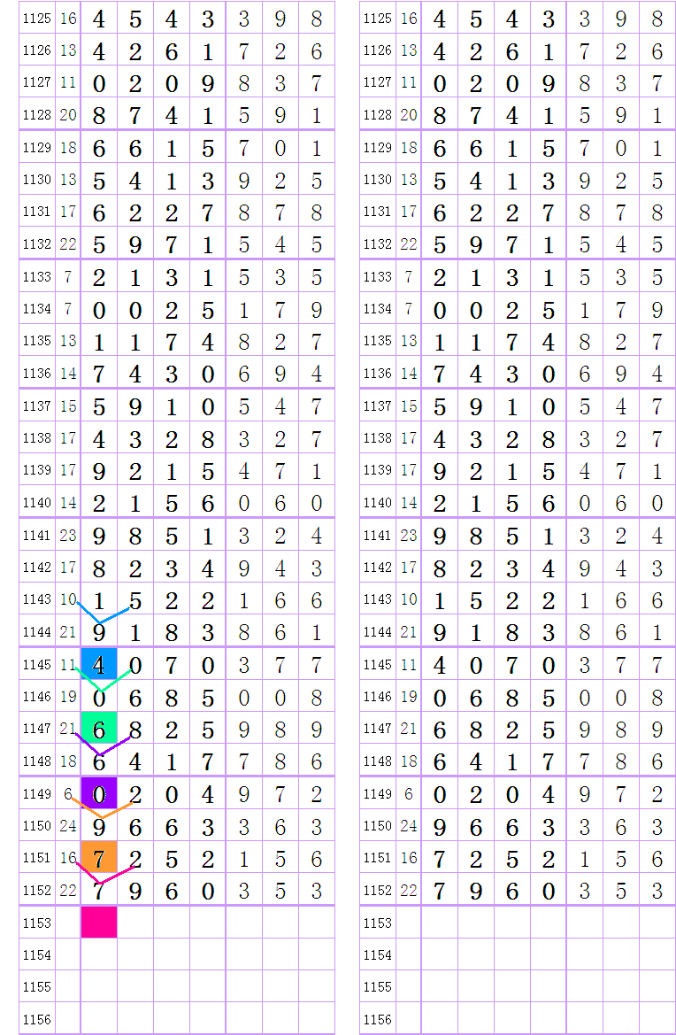Click sum value 20 in right table row 1128

408,115
